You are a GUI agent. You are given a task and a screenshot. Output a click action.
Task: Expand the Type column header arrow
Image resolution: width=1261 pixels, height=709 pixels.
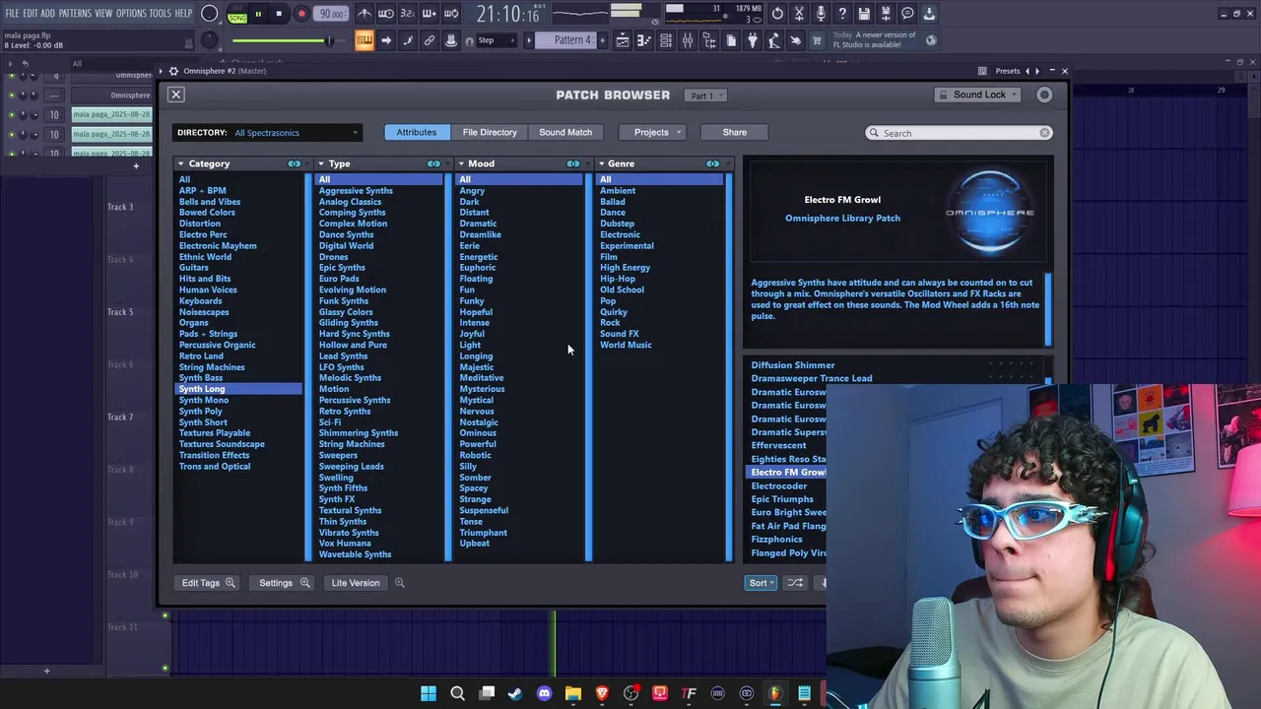(321, 163)
